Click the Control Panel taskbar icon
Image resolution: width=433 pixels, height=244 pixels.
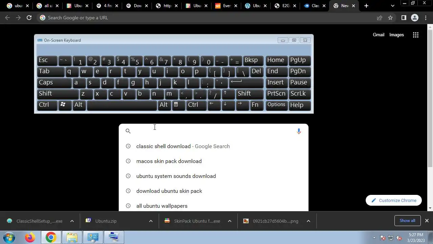93,237
